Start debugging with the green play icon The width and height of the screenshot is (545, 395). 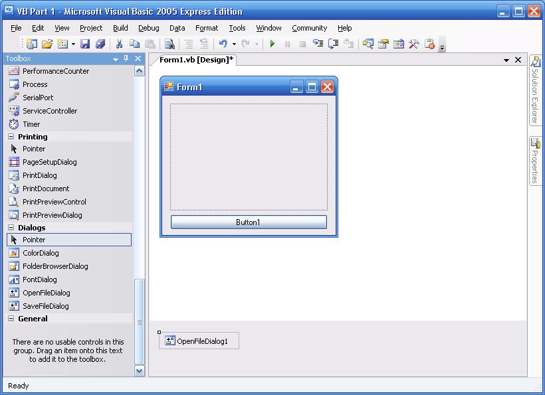pos(272,44)
